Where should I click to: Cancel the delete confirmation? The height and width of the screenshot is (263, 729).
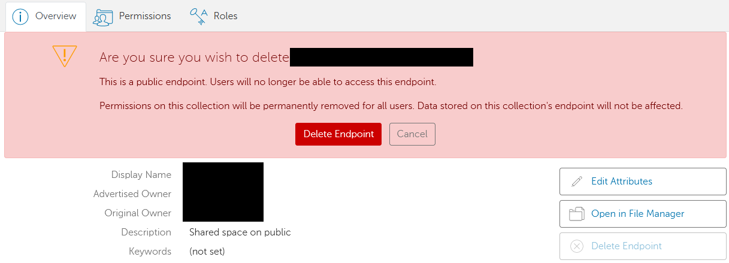click(x=412, y=134)
